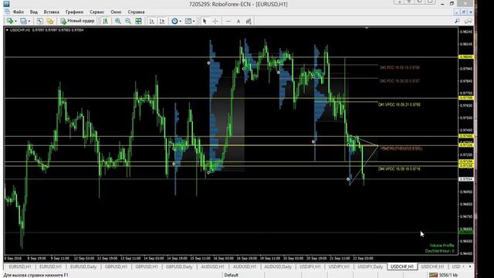Toggle the Navigator panel icon
Screen dimensions: 494x278
point(50,21)
